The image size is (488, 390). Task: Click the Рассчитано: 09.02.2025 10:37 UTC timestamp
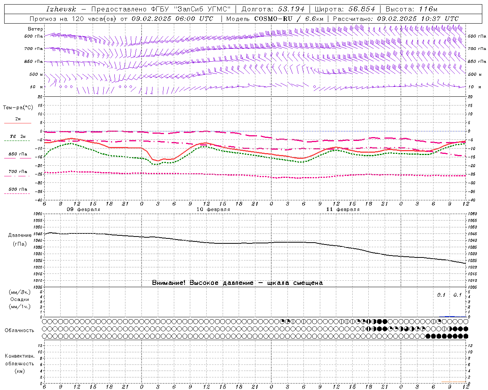396,19
